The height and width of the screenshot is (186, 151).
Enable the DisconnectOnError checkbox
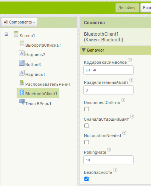[86, 109]
